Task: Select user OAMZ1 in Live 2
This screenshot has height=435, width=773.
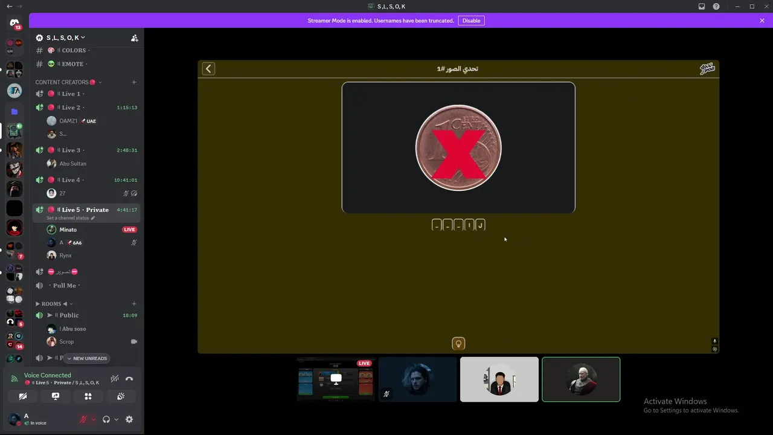Action: point(86,121)
